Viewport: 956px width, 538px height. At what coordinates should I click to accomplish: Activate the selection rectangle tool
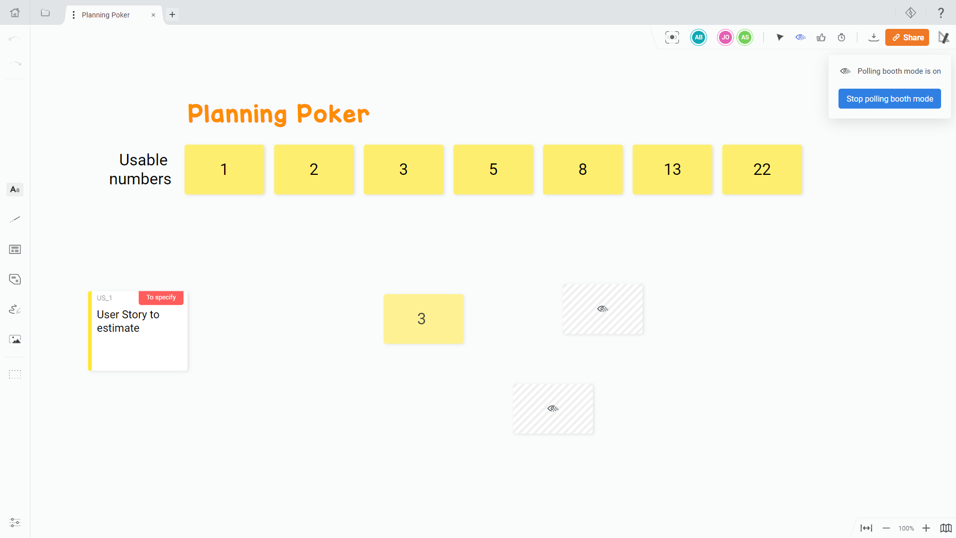click(14, 374)
